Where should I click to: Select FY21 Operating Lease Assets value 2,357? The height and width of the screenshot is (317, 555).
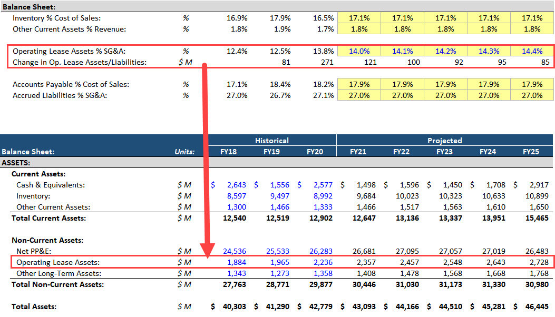[366, 263]
